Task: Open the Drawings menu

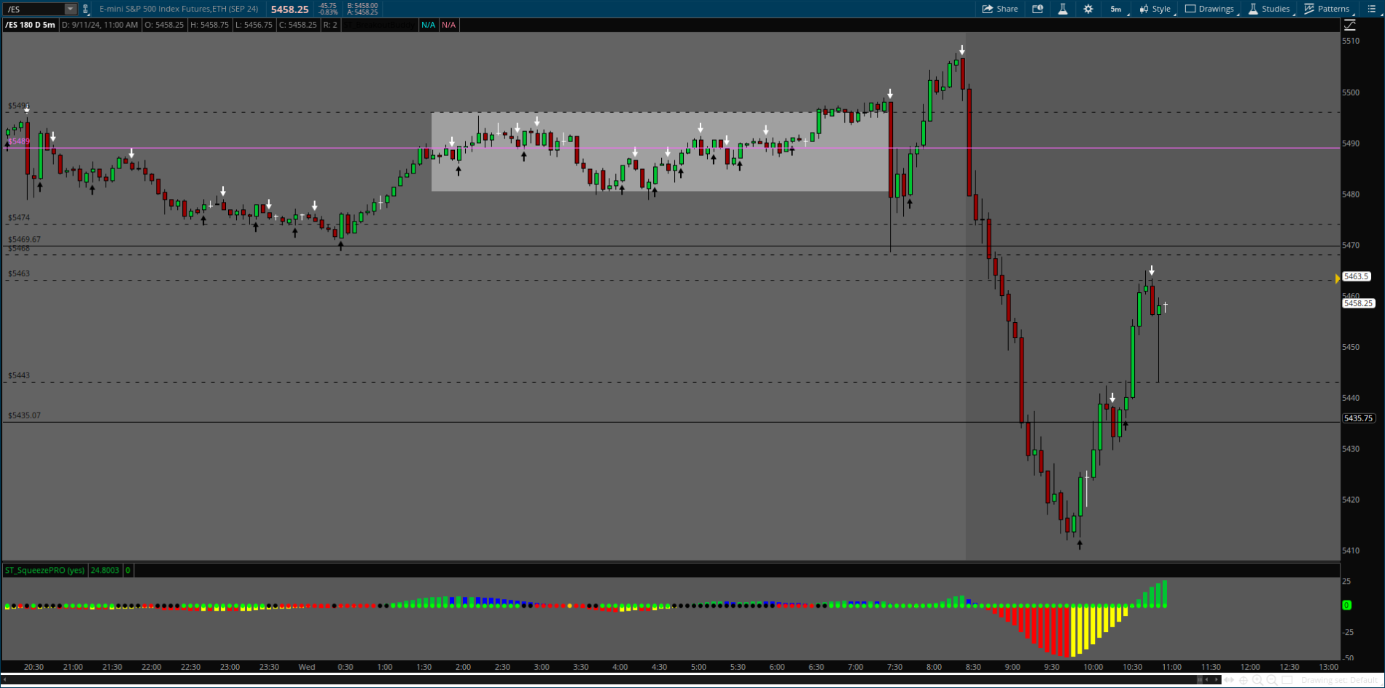Action: 1210,9
